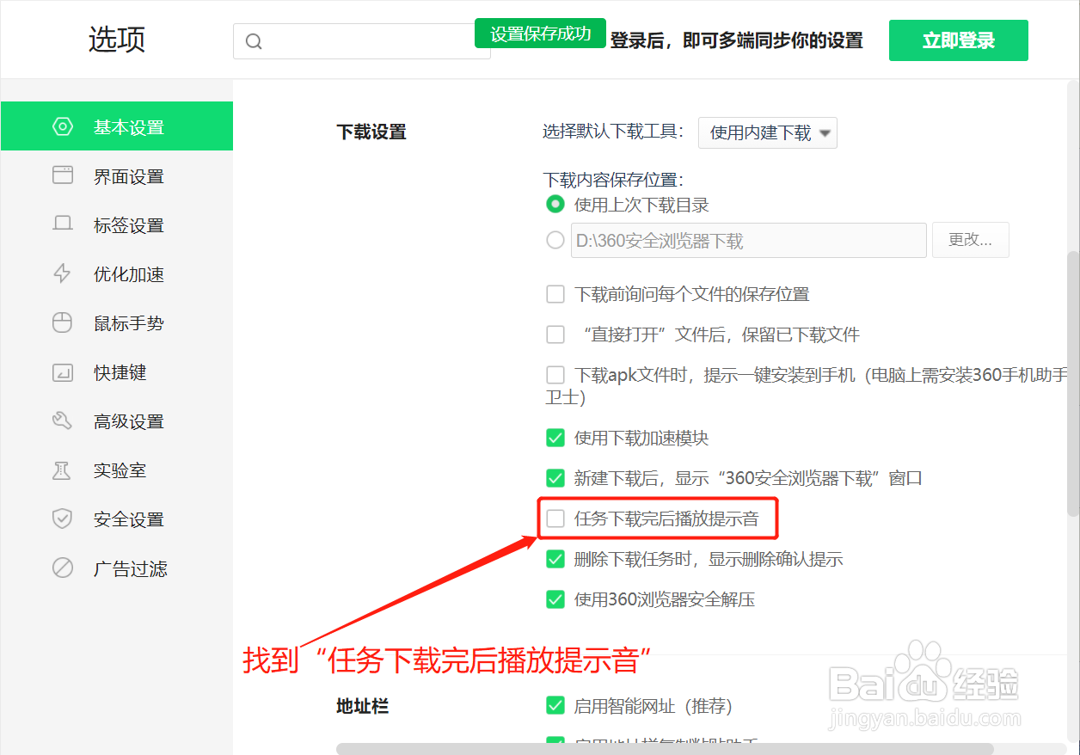
Task: Open 实验室 page
Action: pos(117,470)
